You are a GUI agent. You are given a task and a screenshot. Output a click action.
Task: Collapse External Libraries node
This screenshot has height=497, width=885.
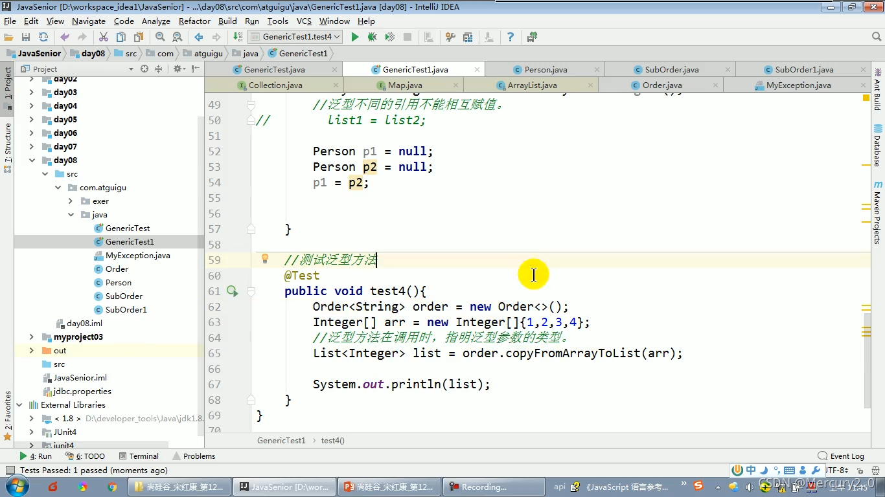(x=19, y=405)
